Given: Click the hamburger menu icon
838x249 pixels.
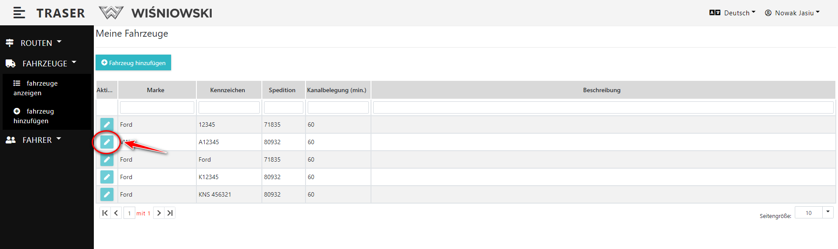Looking at the screenshot, I should (x=19, y=13).
